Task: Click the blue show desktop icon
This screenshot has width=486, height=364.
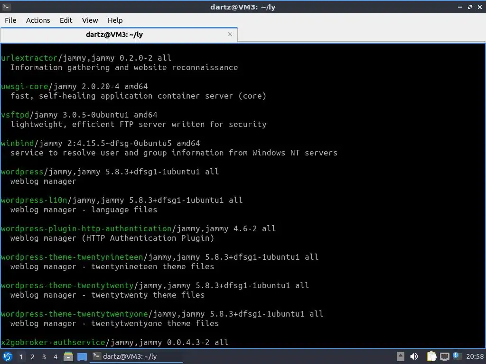Action: pos(82,357)
